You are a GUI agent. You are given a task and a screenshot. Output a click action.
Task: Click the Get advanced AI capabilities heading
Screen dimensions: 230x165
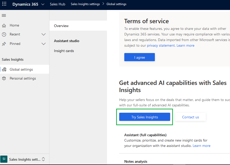(x=173, y=86)
